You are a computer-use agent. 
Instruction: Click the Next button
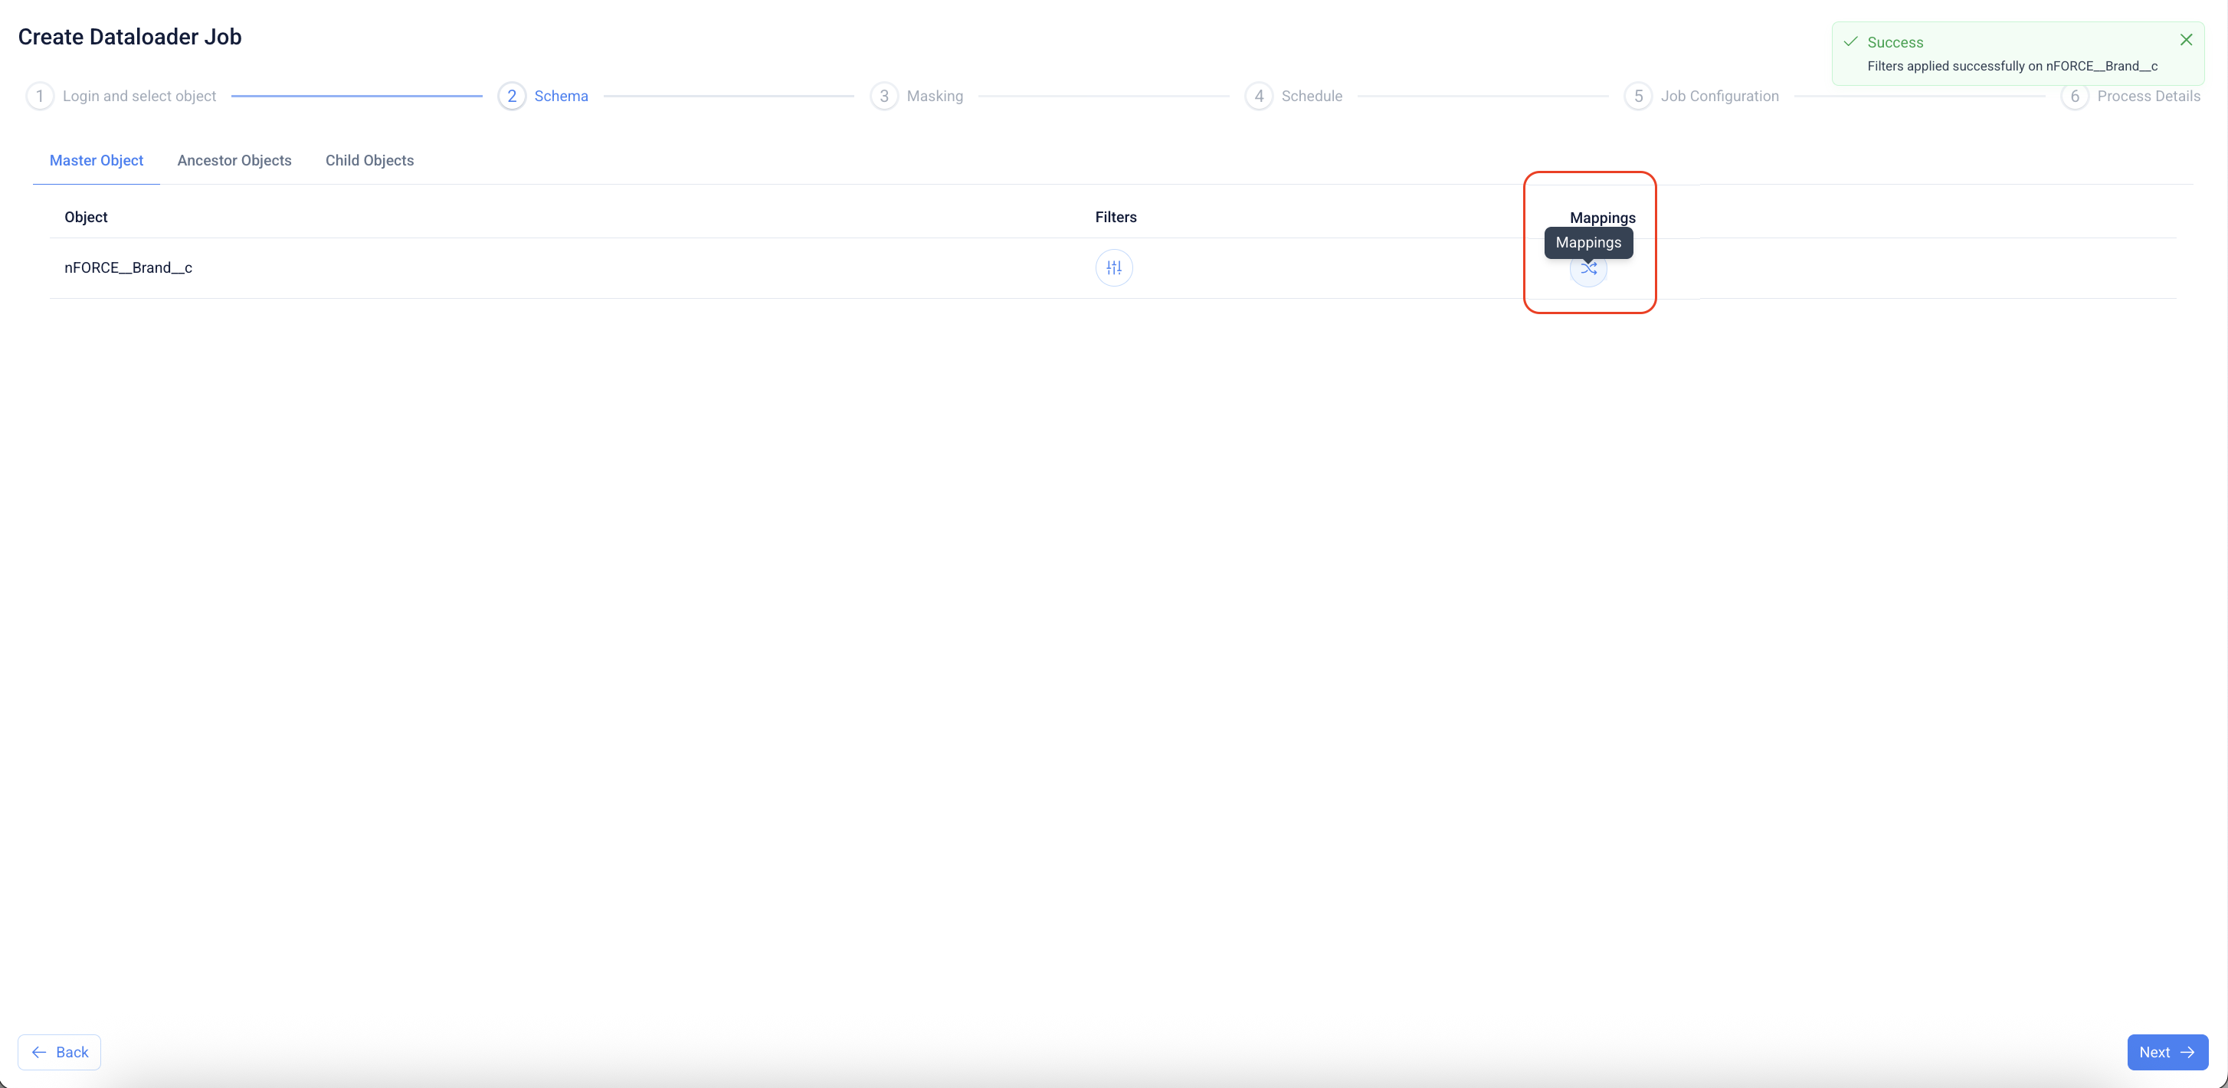[2167, 1052]
